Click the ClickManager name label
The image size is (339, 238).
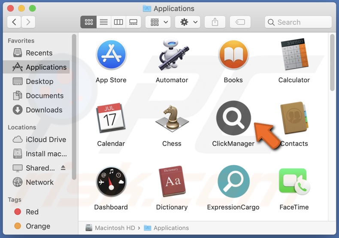coord(233,144)
